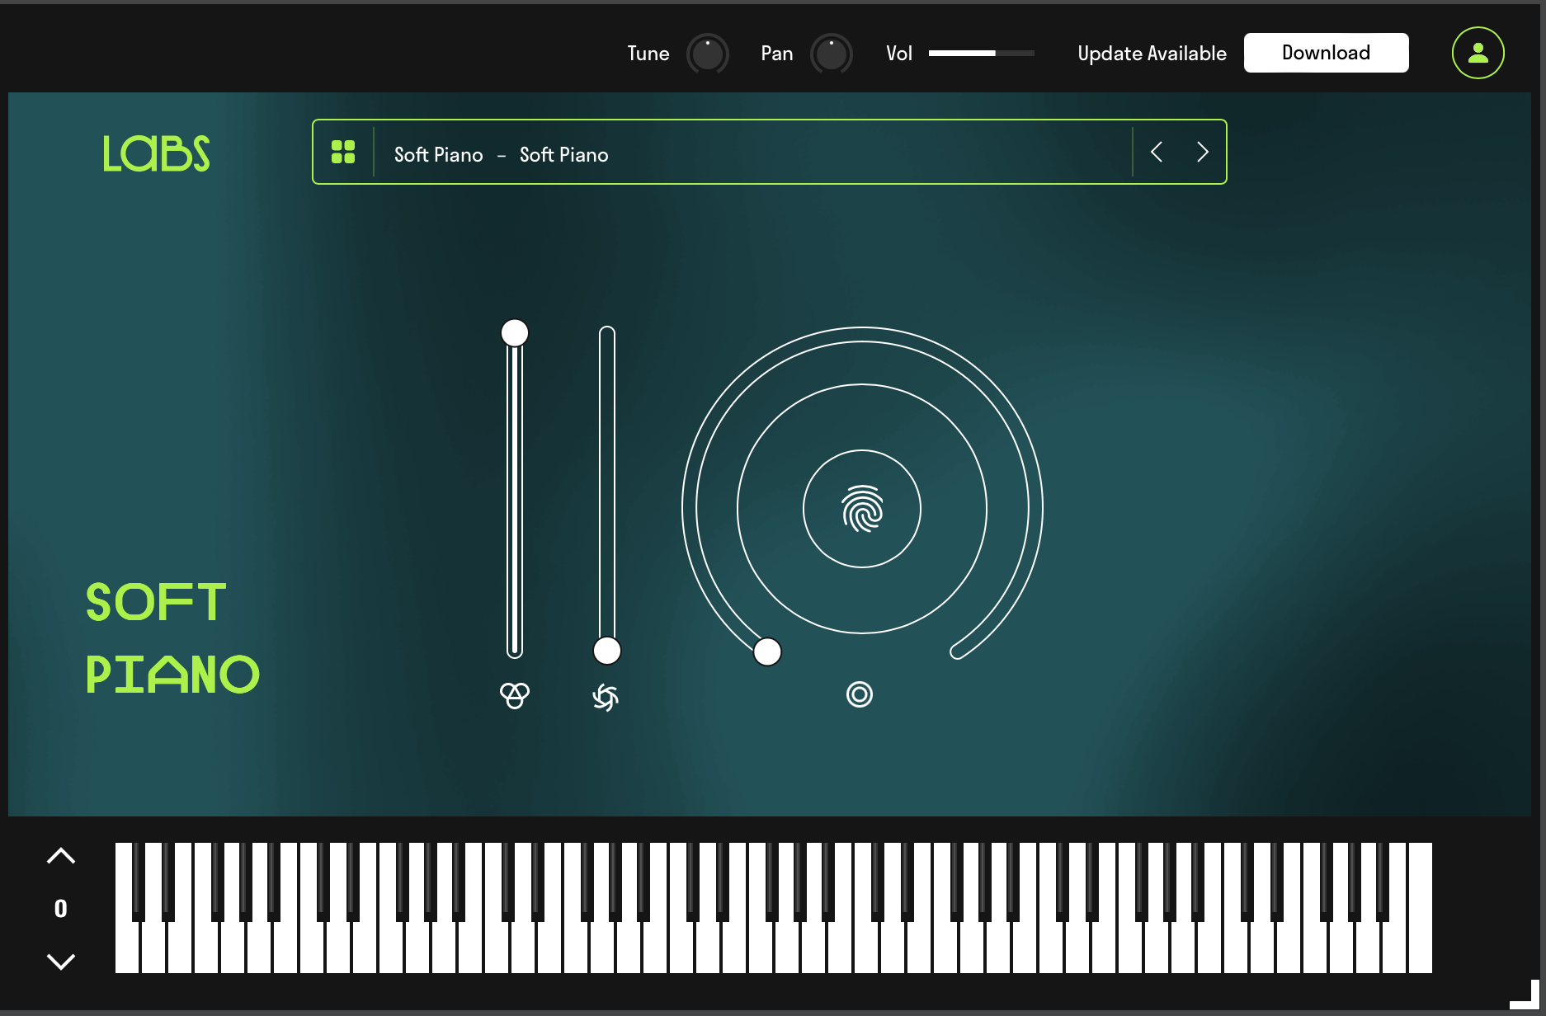Shift keyboard octave up with up arrow

[x=61, y=855]
